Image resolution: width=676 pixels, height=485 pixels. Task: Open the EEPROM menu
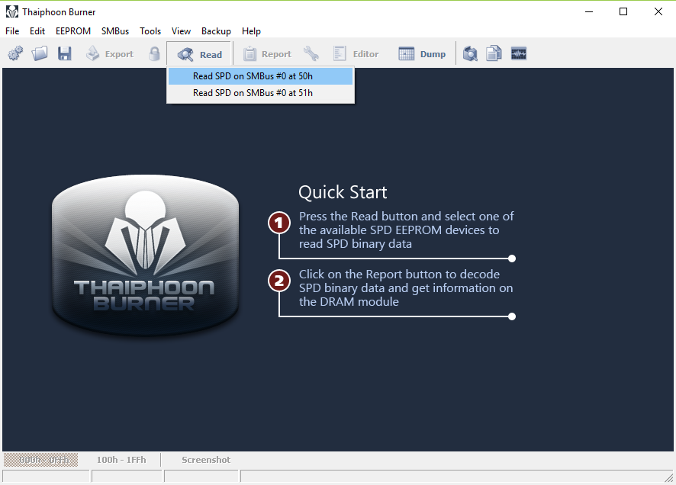tap(72, 31)
